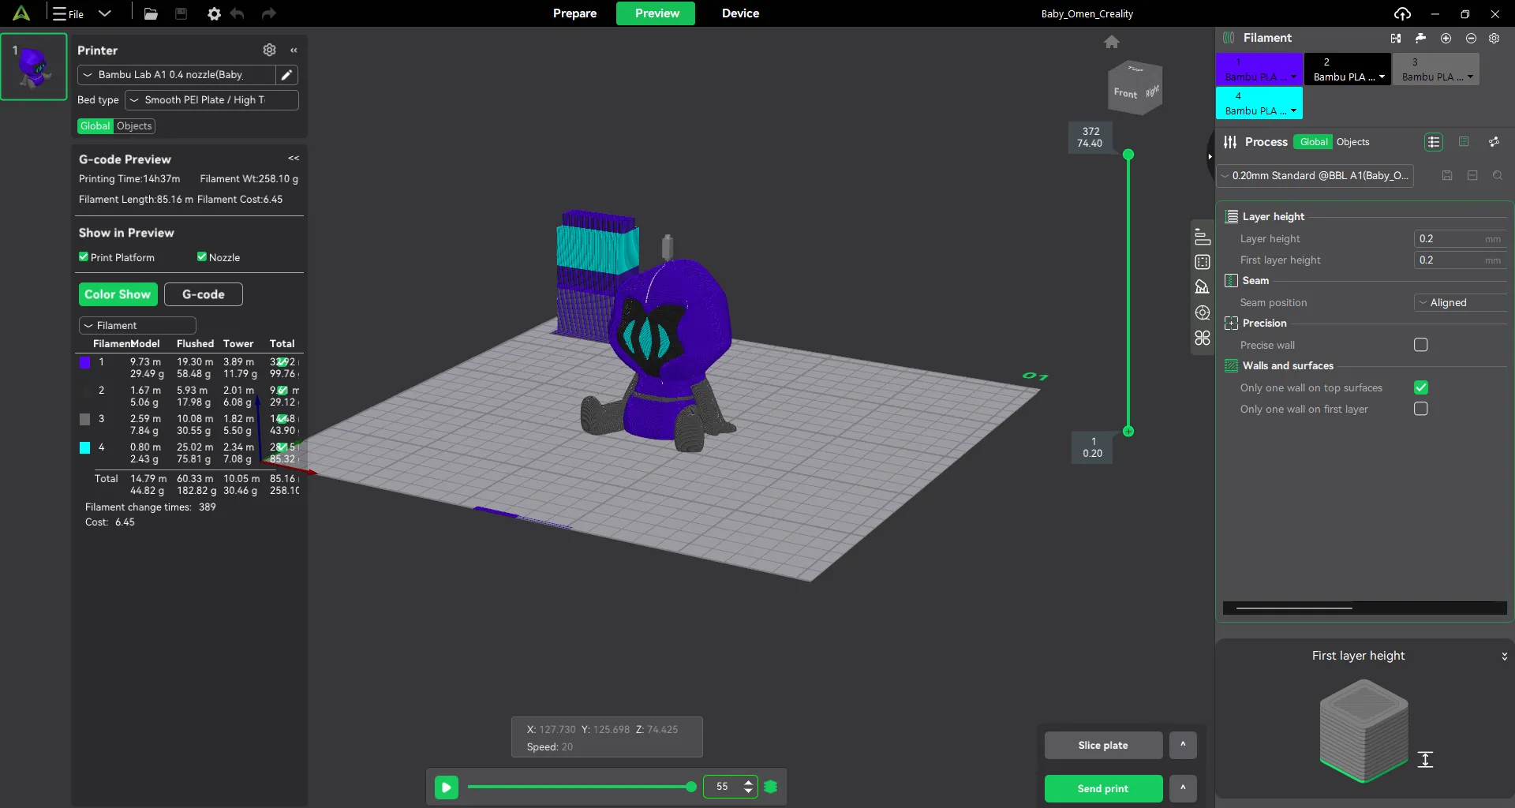Reset view with the home icon
This screenshot has height=808, width=1515.
(1112, 42)
